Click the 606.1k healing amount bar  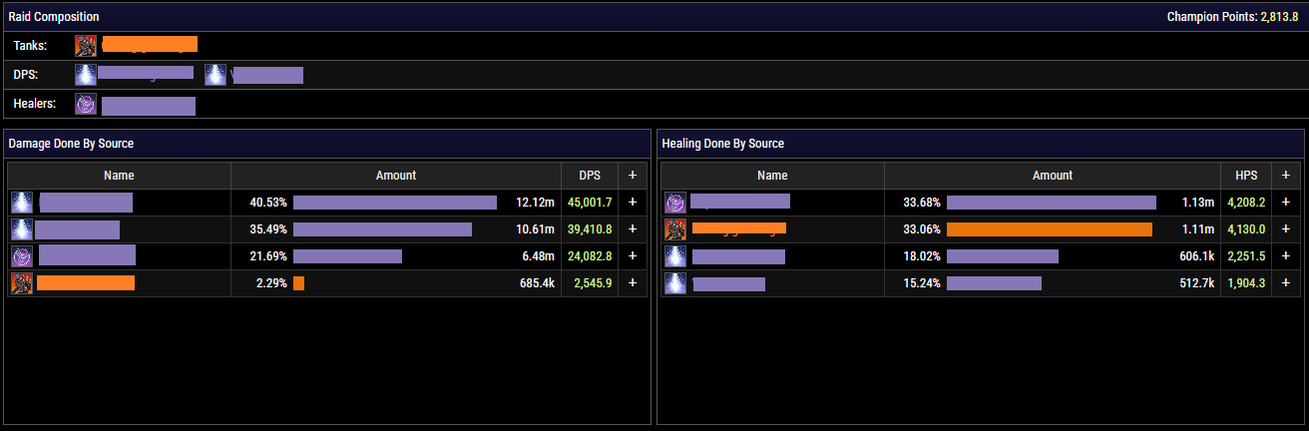coord(1003,256)
